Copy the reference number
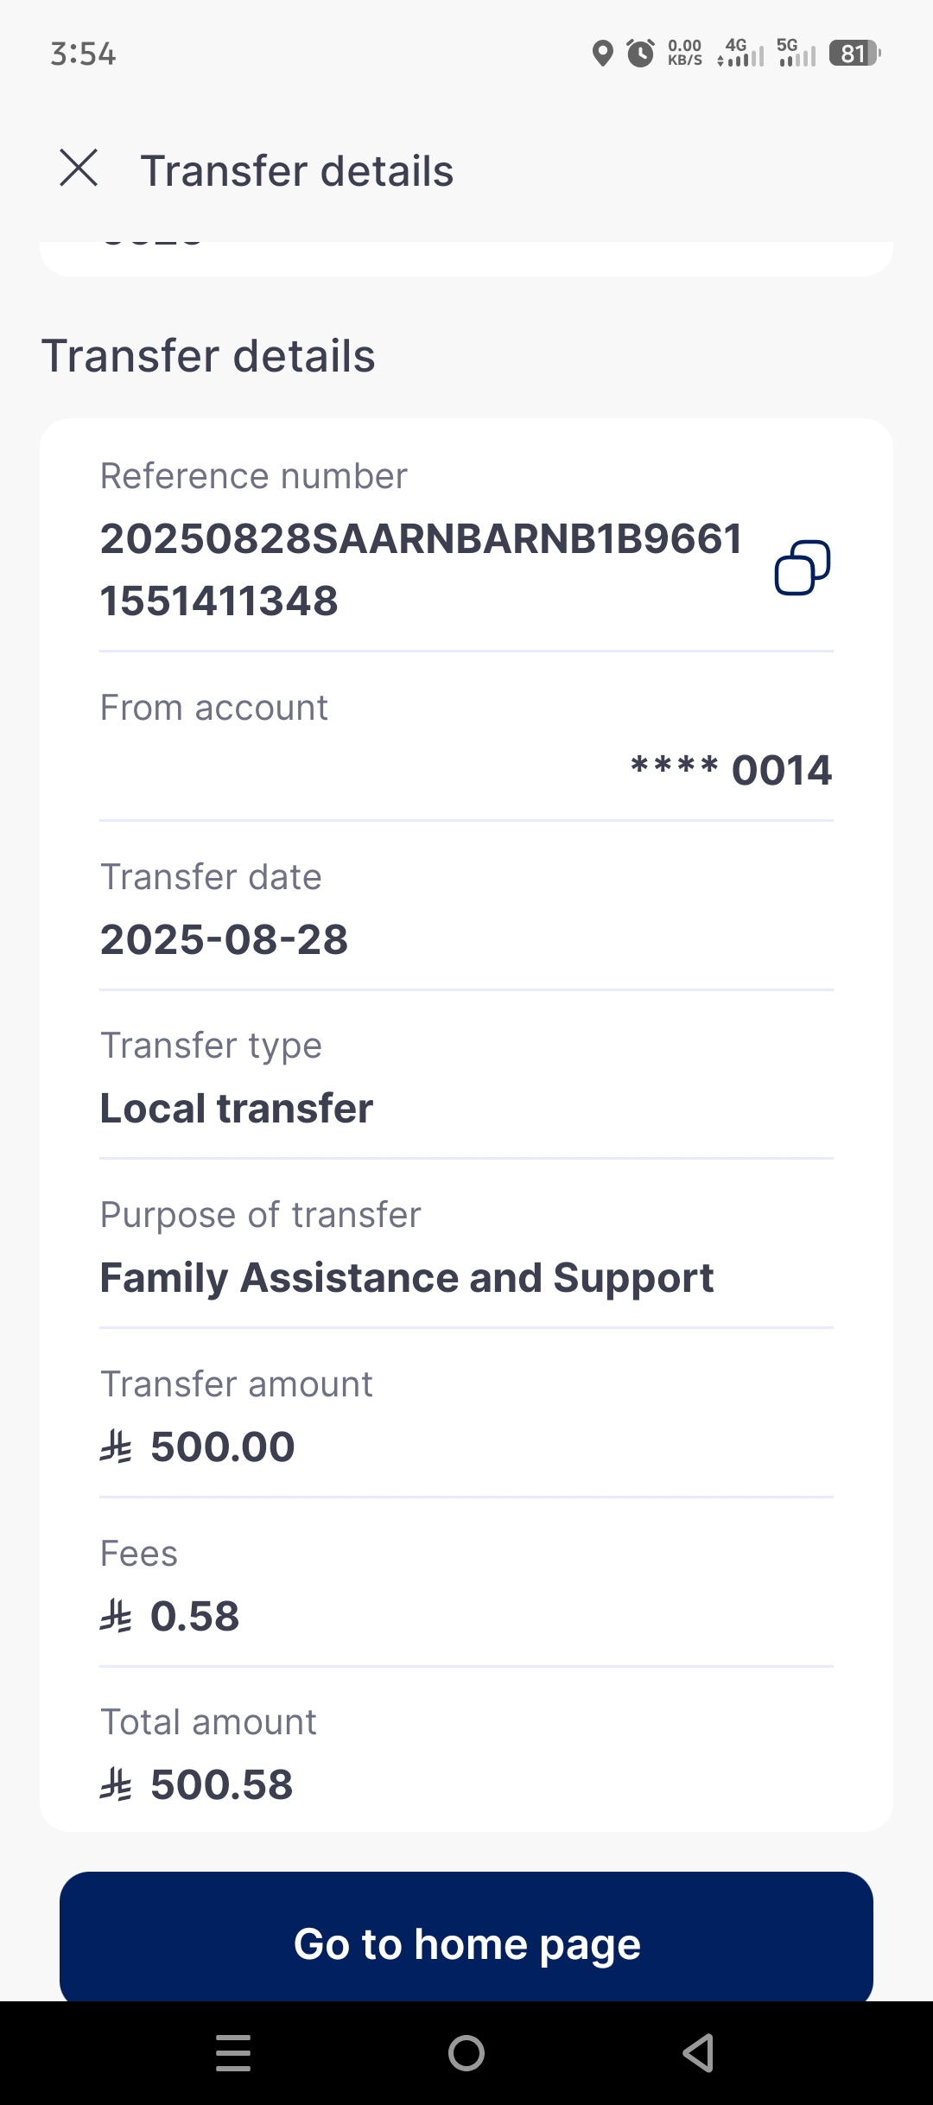The image size is (933, 2105). pyautogui.click(x=802, y=568)
